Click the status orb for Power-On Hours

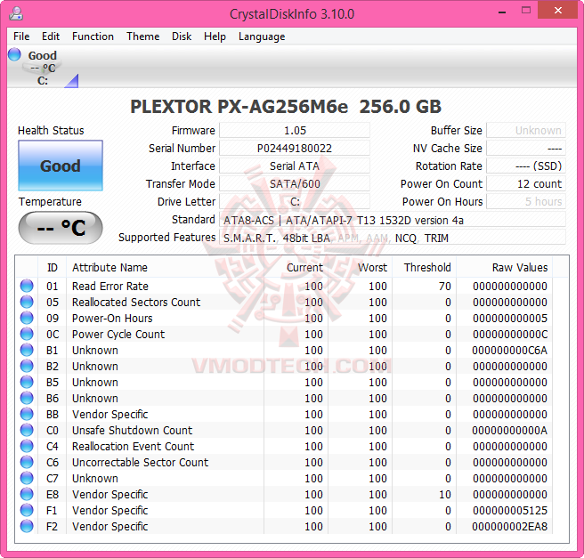(x=27, y=318)
